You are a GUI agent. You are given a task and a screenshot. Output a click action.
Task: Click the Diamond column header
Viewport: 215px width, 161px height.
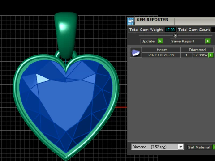pos(197,50)
